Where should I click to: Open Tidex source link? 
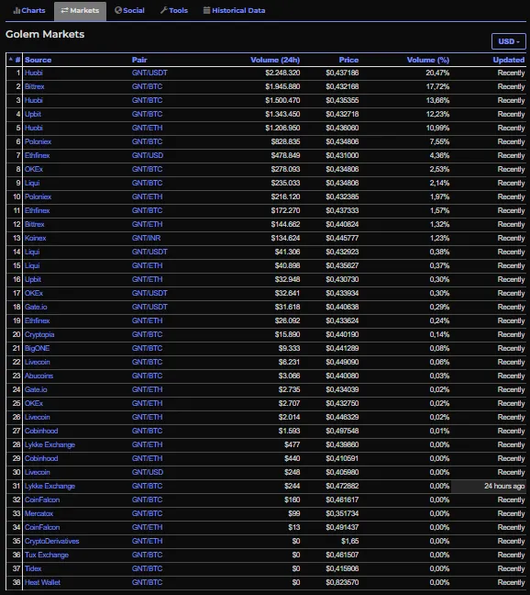pyautogui.click(x=33, y=568)
